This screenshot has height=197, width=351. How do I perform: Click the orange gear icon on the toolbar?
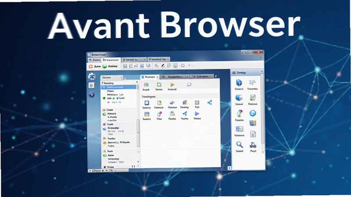[x=91, y=67]
